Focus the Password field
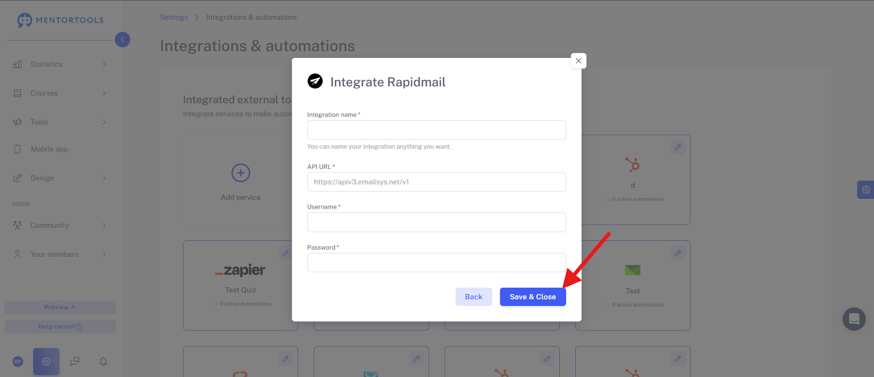The width and height of the screenshot is (874, 377). [436, 262]
